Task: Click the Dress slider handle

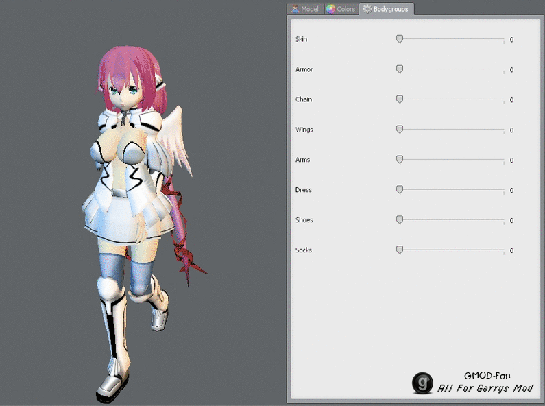Action: pos(400,189)
